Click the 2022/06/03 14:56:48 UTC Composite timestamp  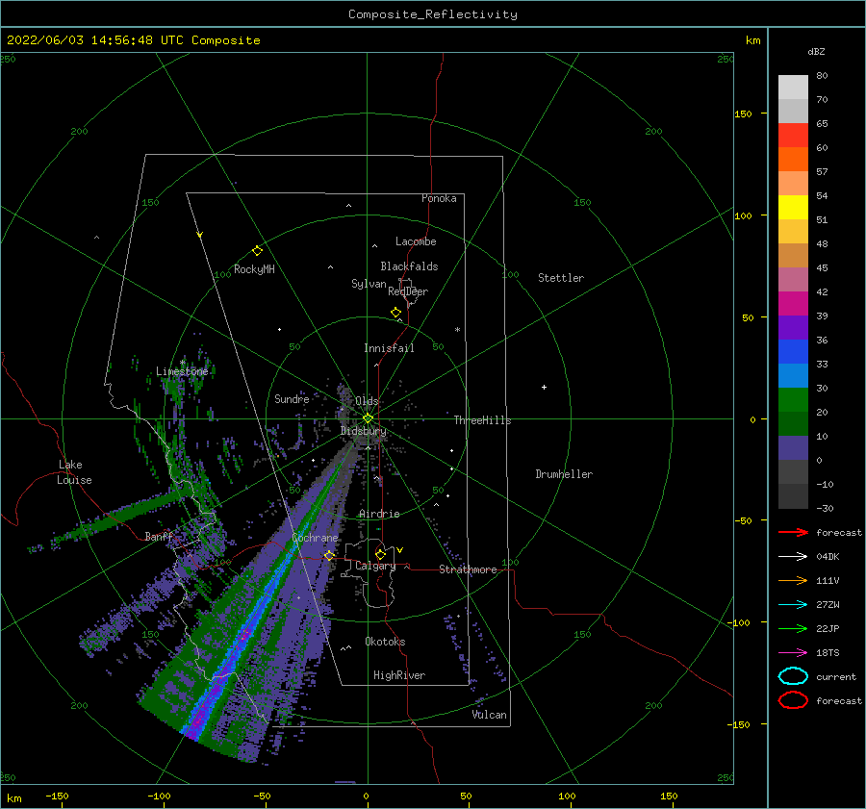coord(134,40)
